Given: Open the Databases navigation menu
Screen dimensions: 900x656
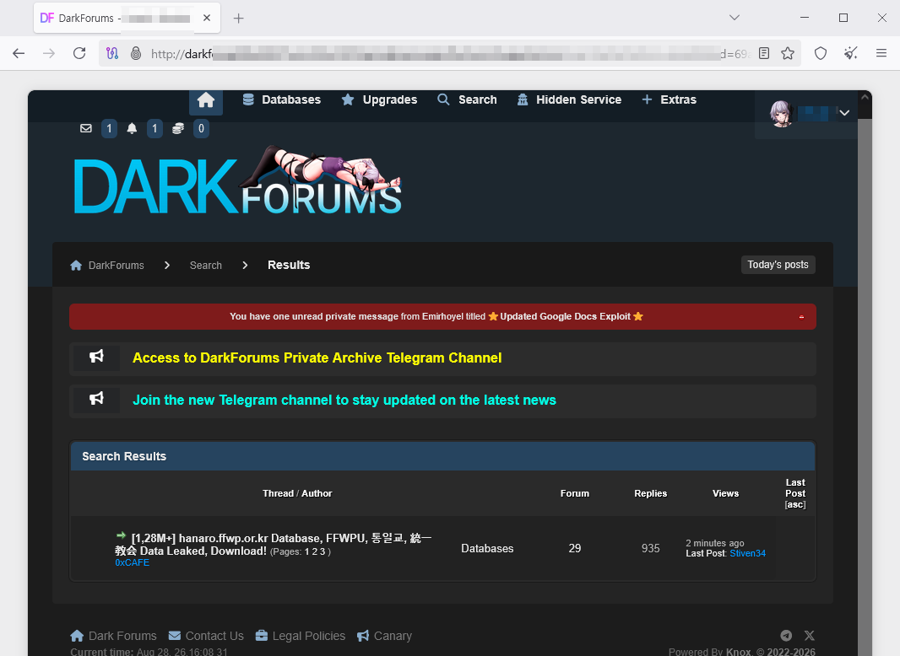Looking at the screenshot, I should coord(282,99).
